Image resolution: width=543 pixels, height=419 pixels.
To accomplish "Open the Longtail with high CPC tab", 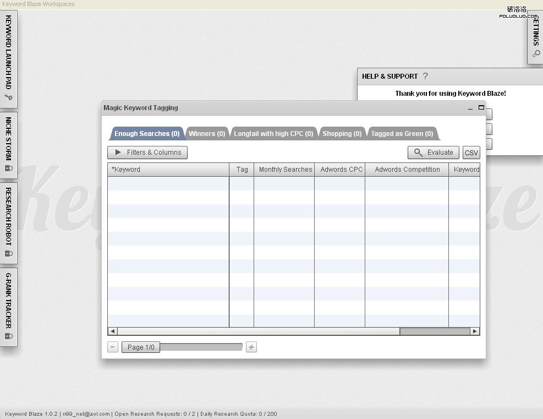I will [x=273, y=133].
